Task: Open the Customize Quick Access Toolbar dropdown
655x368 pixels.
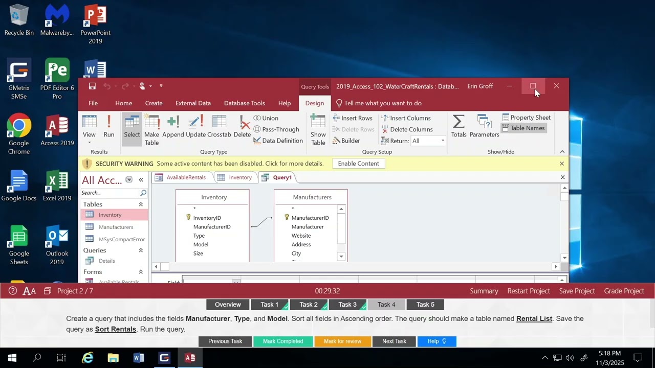Action: click(161, 86)
